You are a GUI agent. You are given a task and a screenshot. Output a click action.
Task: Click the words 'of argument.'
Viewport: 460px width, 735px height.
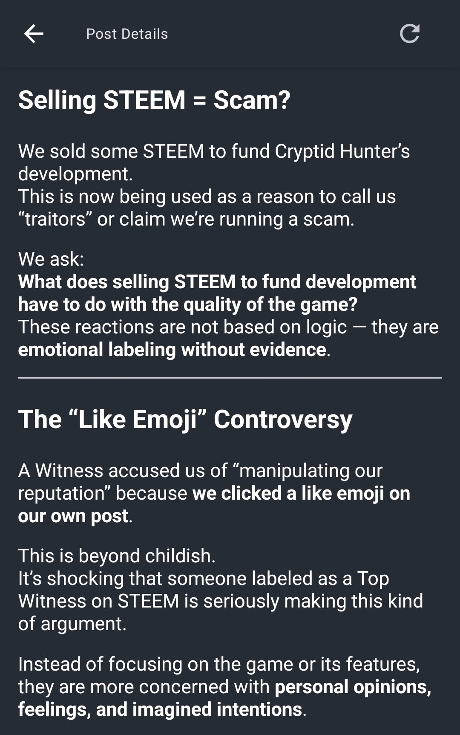coord(72,624)
